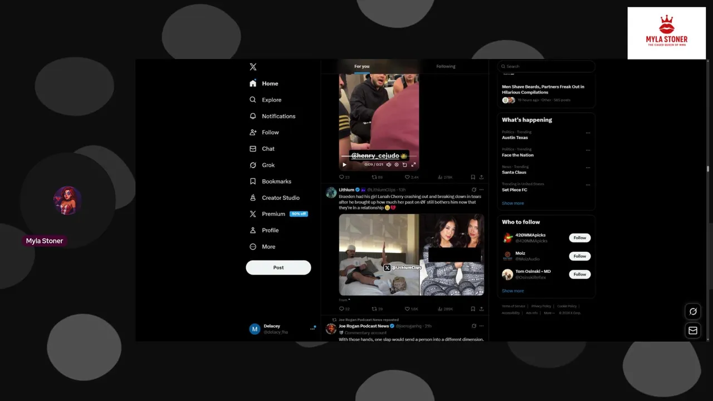The width and height of the screenshot is (713, 401).
Task: Click the Lithium account name
Action: [x=346, y=190]
